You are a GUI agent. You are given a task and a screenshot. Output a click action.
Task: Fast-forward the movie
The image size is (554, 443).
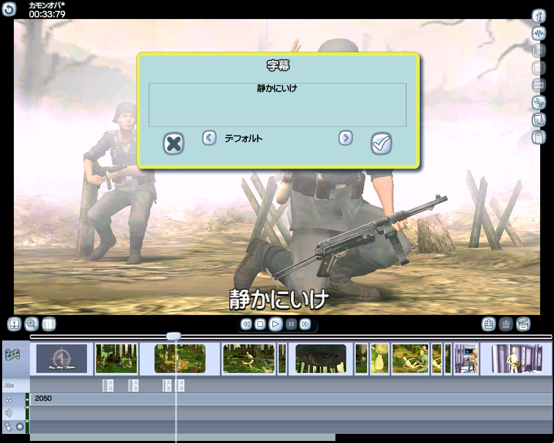pyautogui.click(x=305, y=324)
